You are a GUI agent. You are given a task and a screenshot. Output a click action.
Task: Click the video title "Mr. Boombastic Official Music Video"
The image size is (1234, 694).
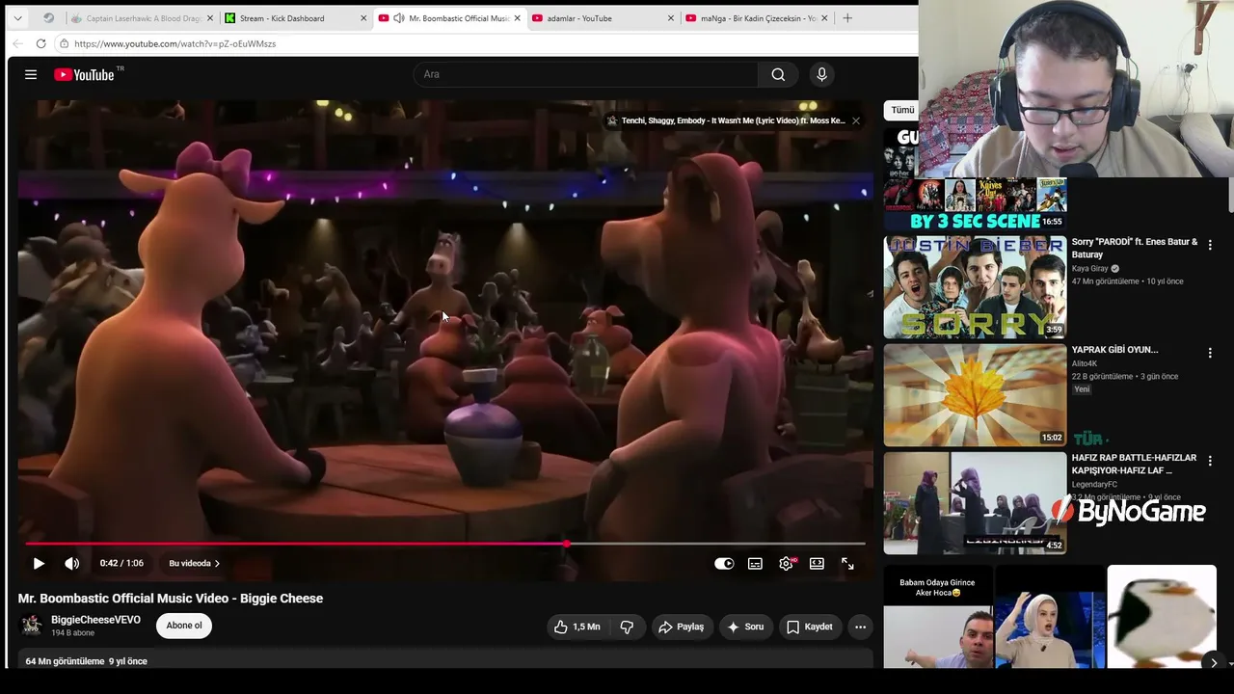(171, 599)
